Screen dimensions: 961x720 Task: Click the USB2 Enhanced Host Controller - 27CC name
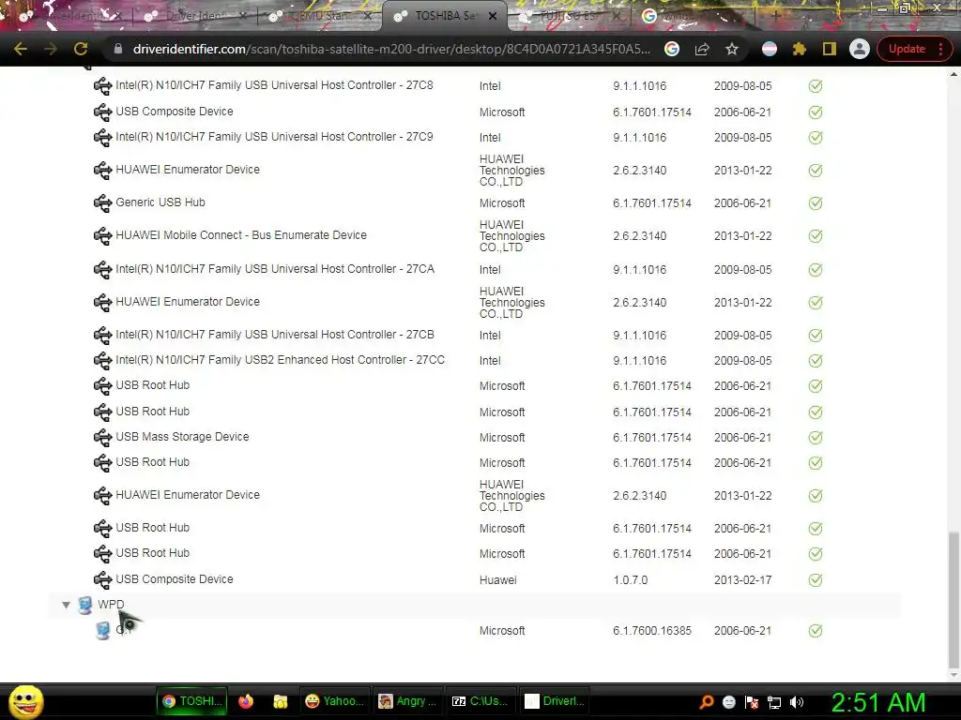pyautogui.click(x=280, y=360)
